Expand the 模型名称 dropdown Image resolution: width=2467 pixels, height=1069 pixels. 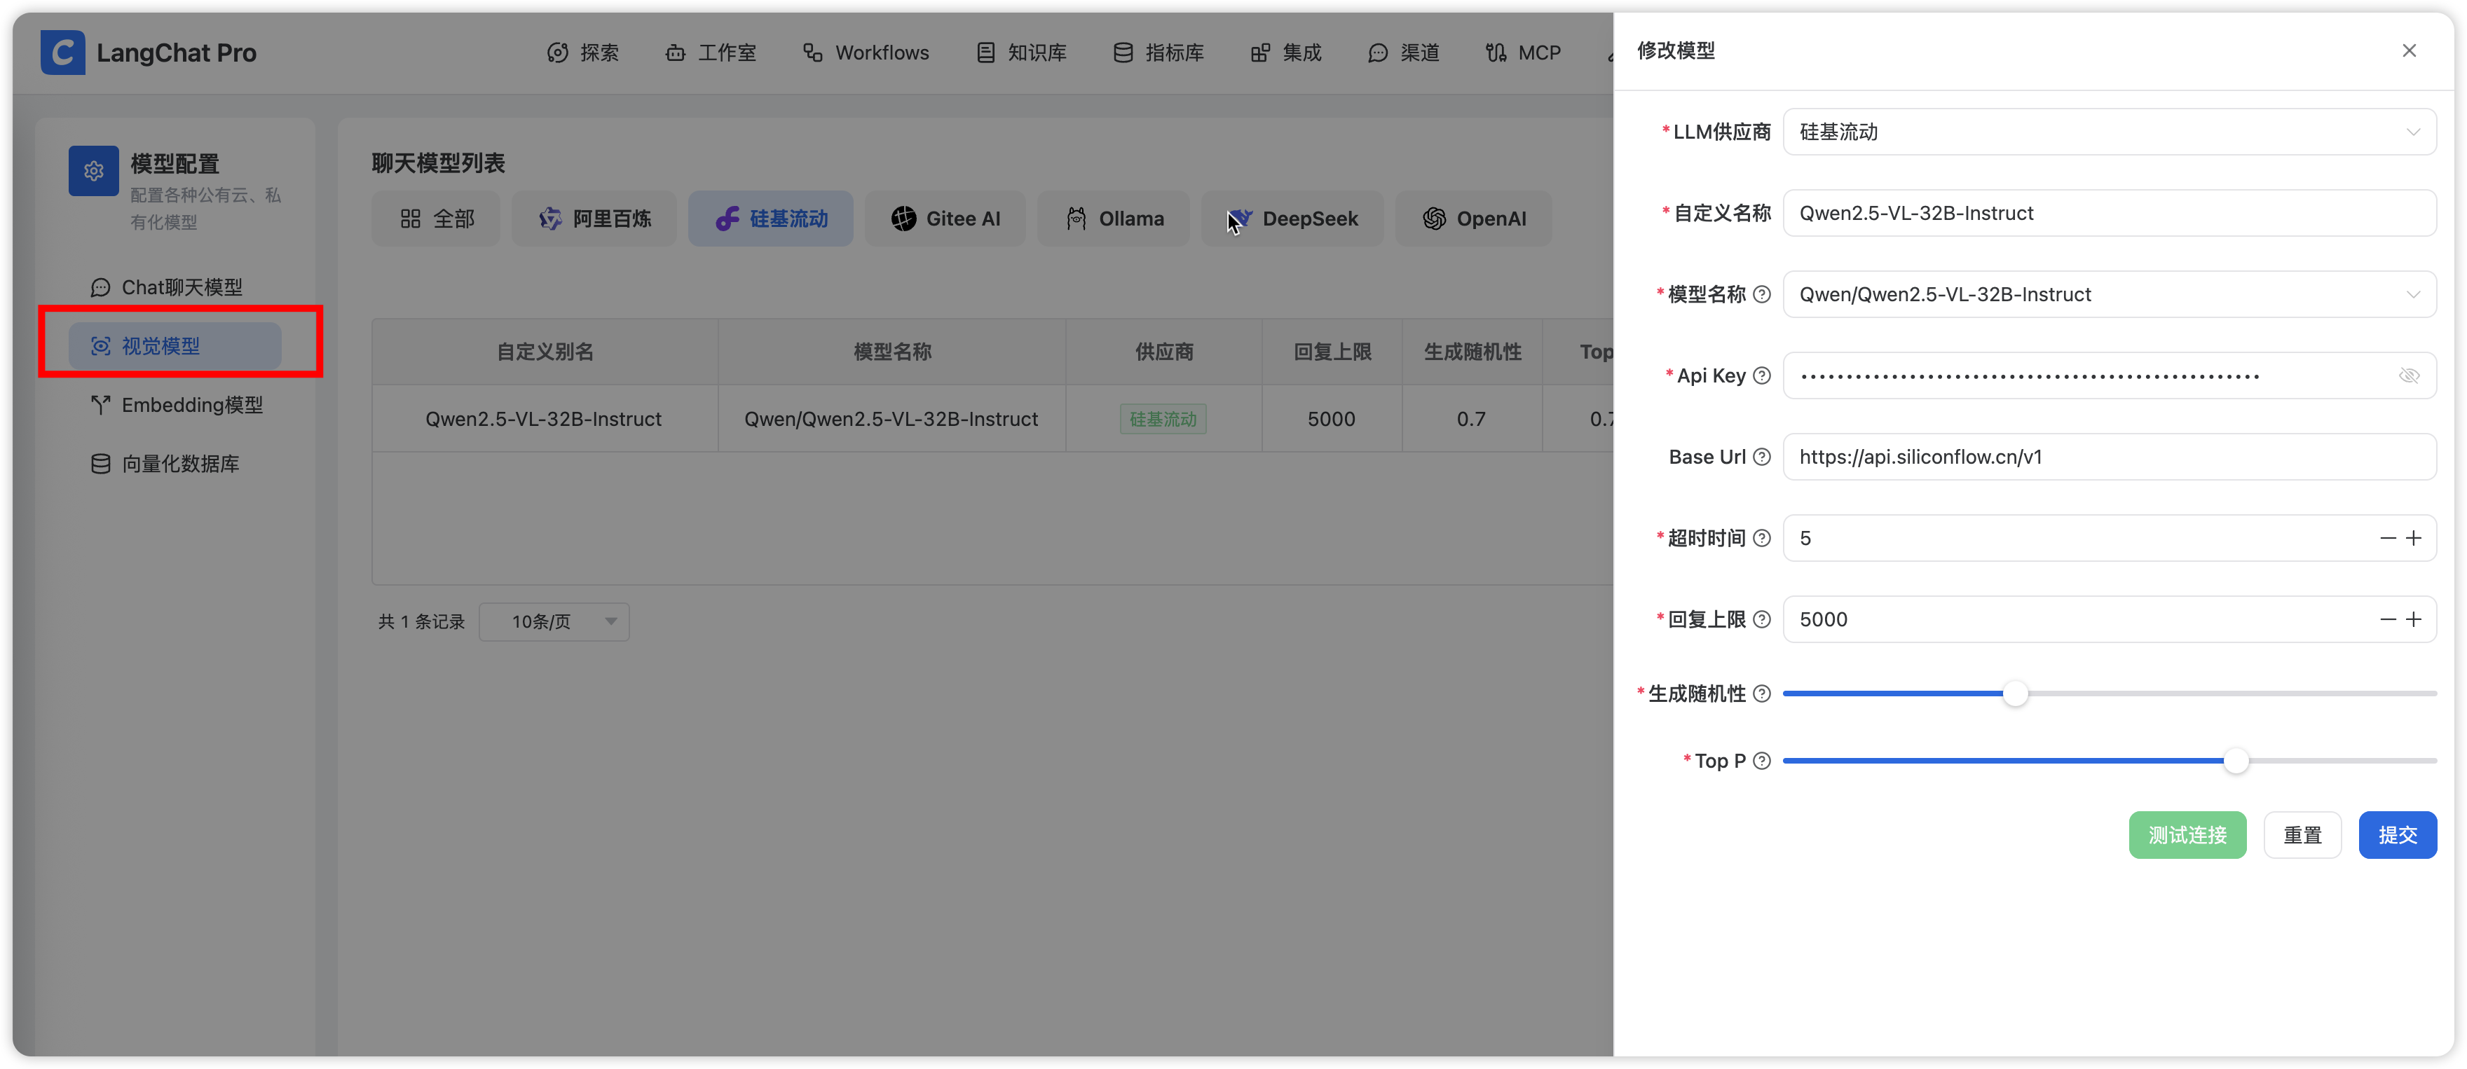point(2412,295)
